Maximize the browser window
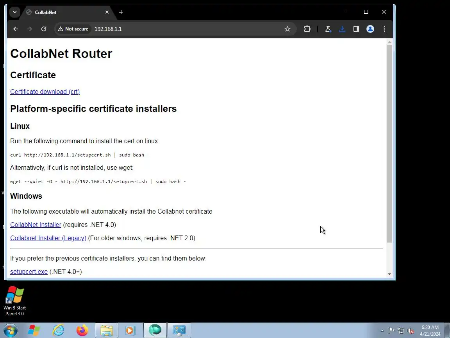Image resolution: width=450 pixels, height=338 pixels. click(366, 12)
